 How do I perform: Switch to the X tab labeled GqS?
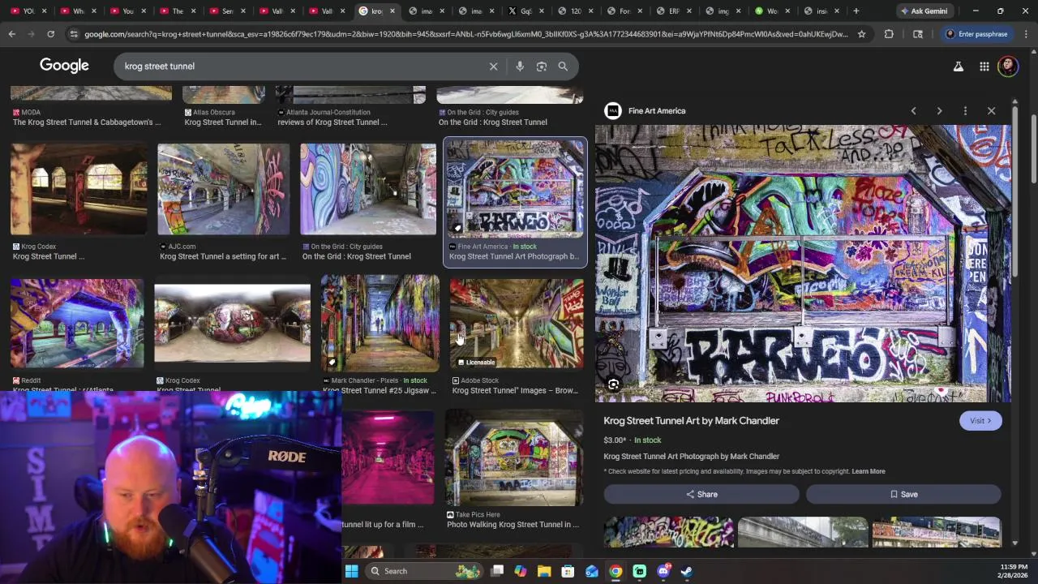[x=525, y=11]
